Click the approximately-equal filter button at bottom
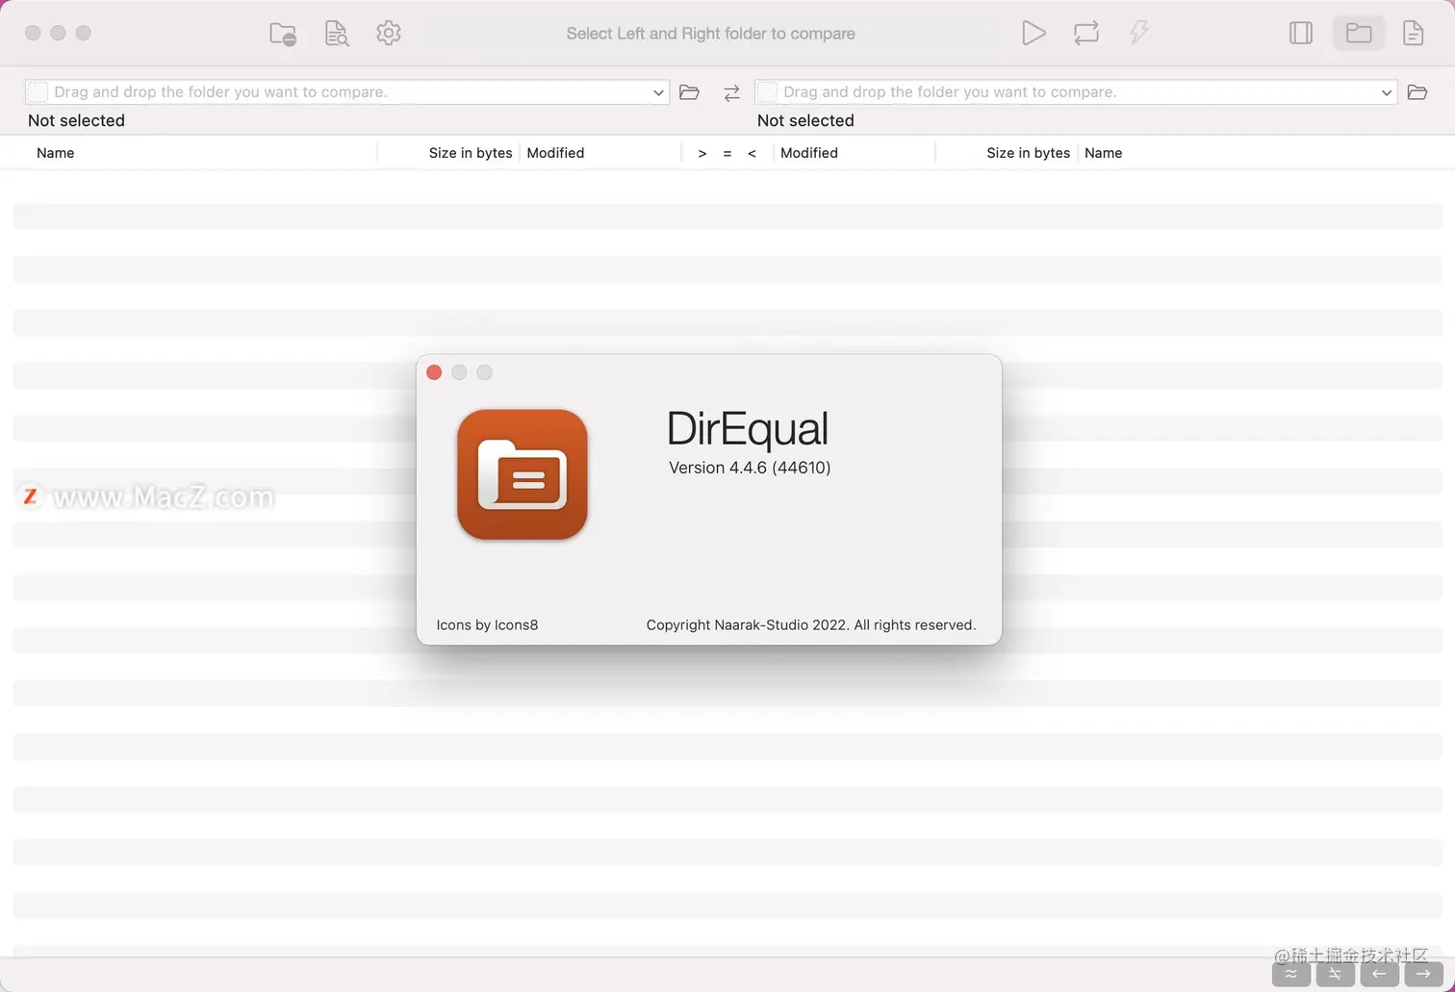 [x=1291, y=974]
